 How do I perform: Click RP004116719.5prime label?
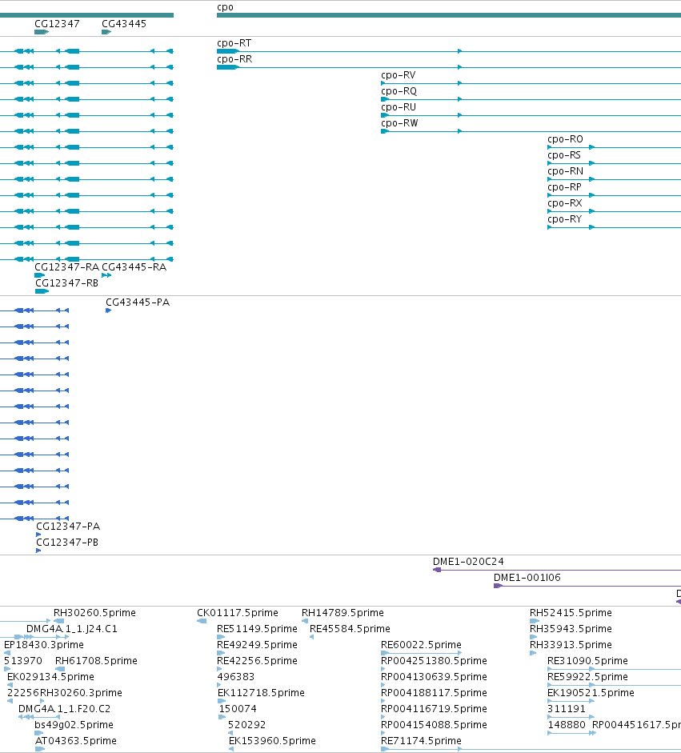(x=434, y=709)
